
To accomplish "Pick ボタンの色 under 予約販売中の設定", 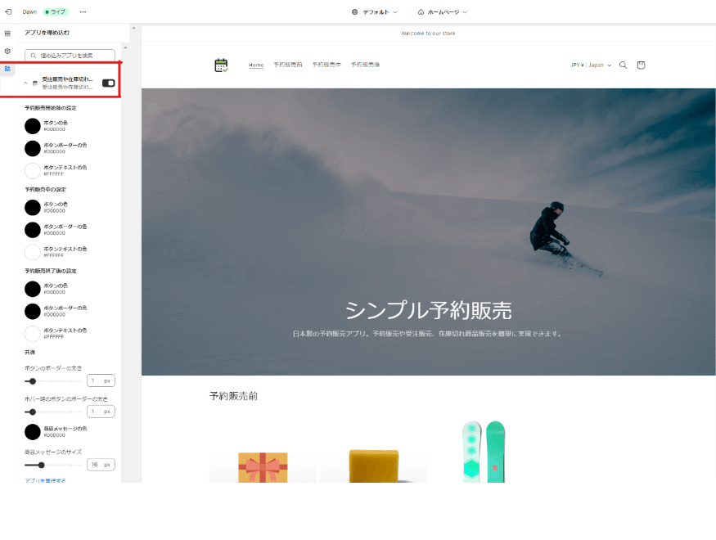I will tap(33, 207).
